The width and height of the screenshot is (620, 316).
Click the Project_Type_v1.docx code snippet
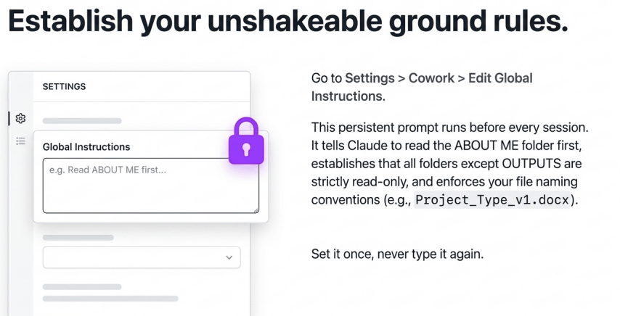pyautogui.click(x=492, y=199)
